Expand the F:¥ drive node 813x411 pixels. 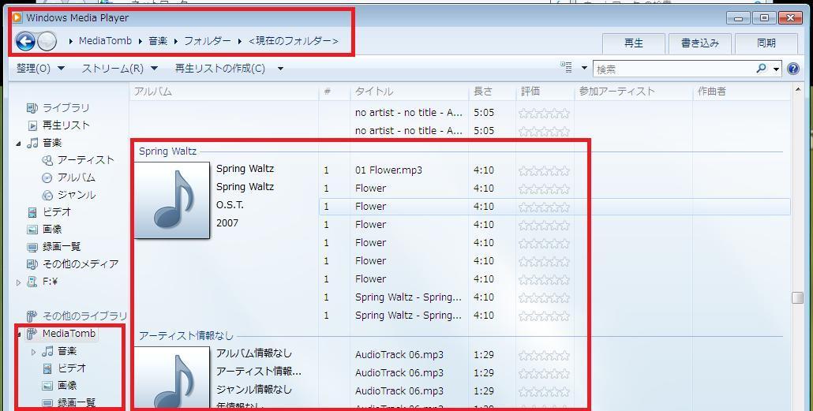pos(19,282)
